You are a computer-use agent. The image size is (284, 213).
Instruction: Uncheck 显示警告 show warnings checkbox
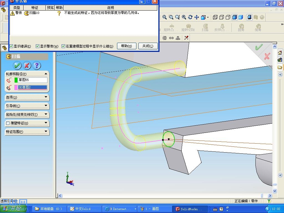tap(37, 46)
